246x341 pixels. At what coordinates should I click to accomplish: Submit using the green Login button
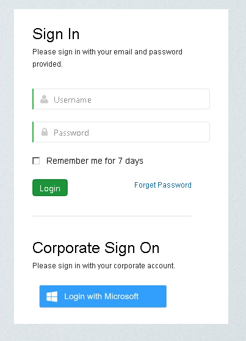click(50, 188)
